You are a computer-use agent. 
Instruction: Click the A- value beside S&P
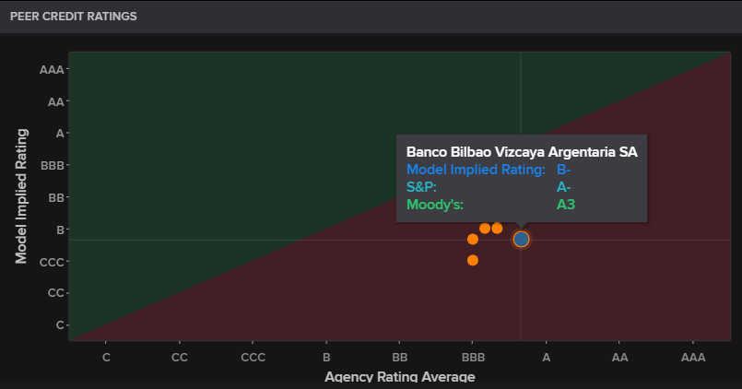564,186
